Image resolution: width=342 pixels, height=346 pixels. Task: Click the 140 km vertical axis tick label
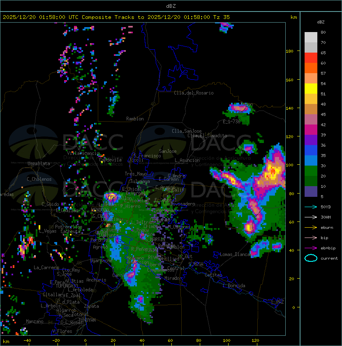289,108
